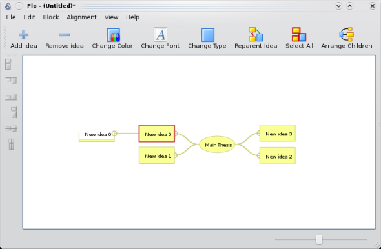
Task: Open the Block menu
Action: [51, 17]
